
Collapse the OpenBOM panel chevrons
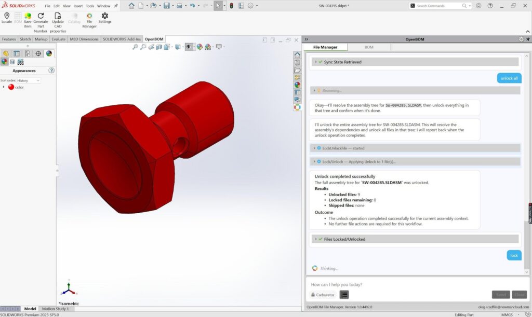point(307,39)
